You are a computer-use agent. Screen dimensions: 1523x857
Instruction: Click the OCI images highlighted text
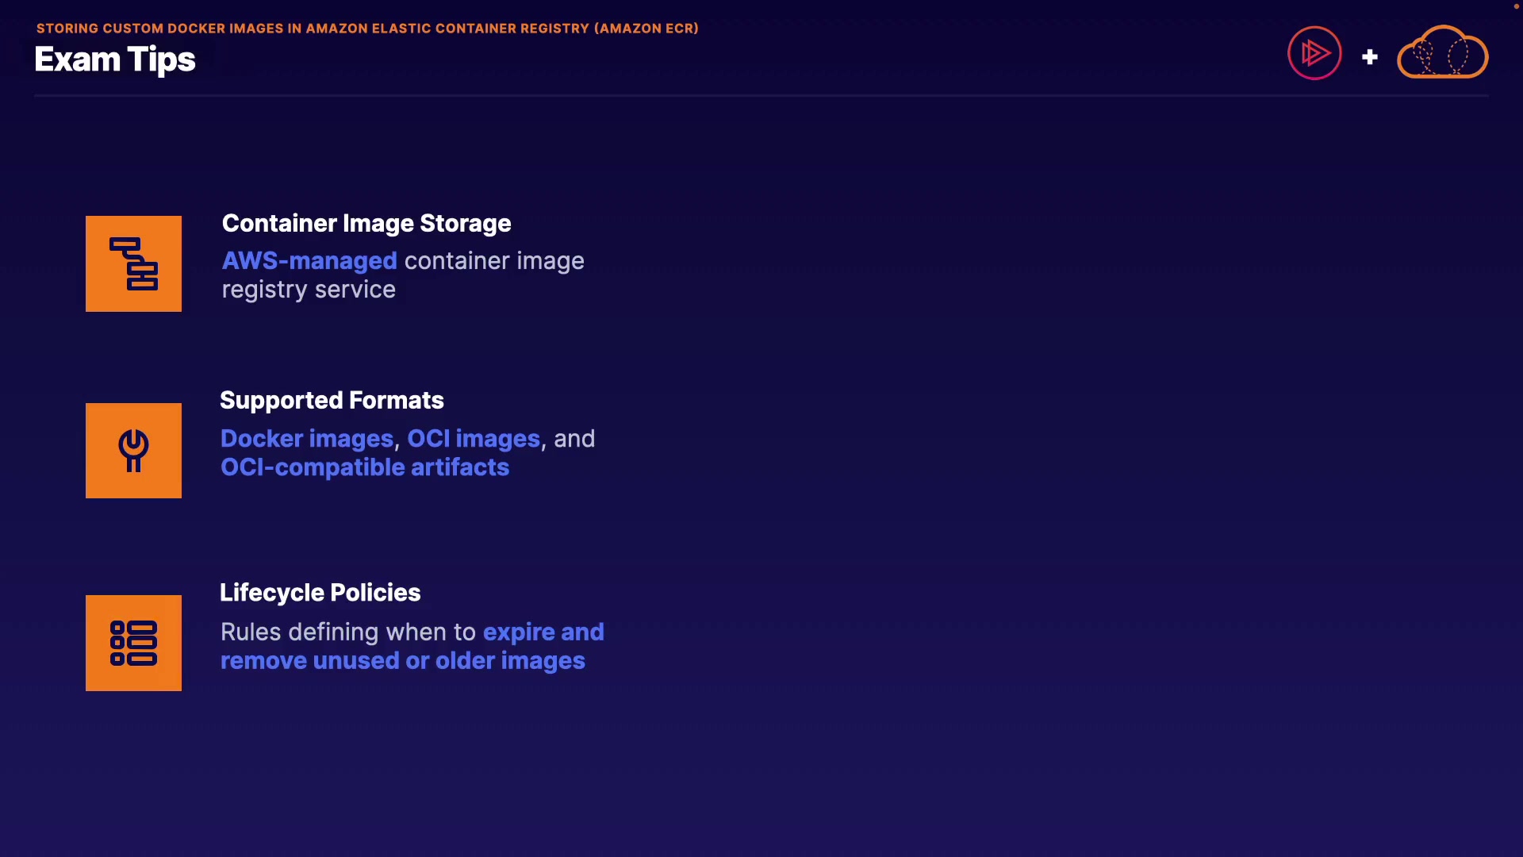tap(474, 439)
